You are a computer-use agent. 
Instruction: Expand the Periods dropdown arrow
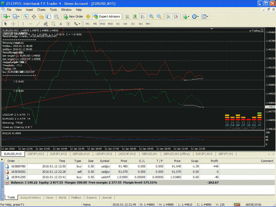pyautogui.click(x=198, y=16)
